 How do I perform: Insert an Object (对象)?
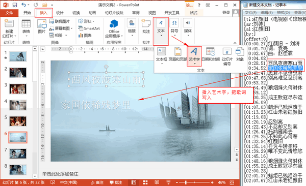(x=240, y=54)
